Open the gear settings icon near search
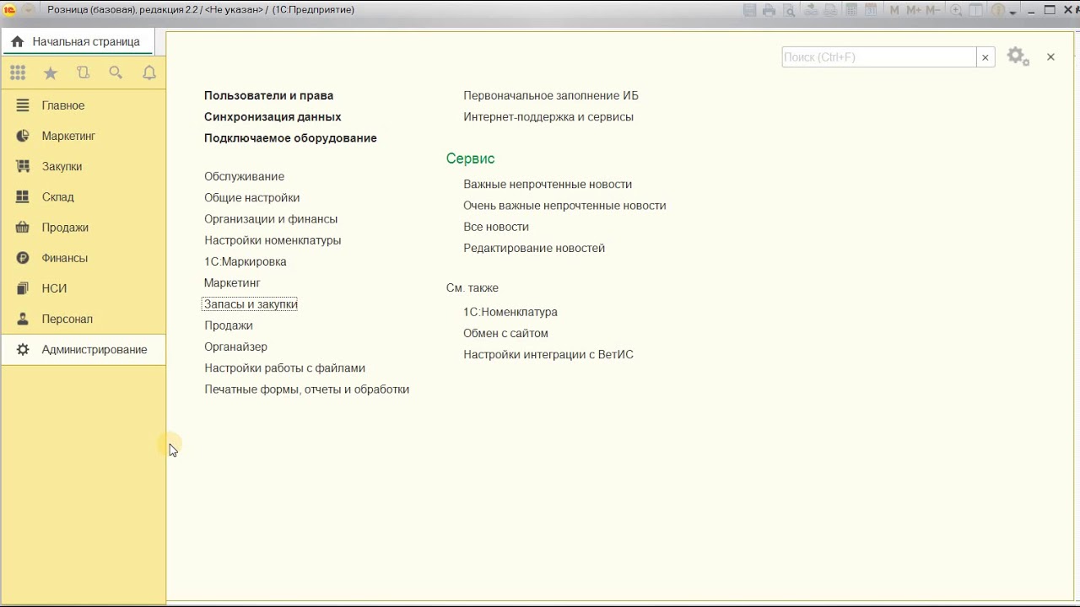 pos(1018,57)
